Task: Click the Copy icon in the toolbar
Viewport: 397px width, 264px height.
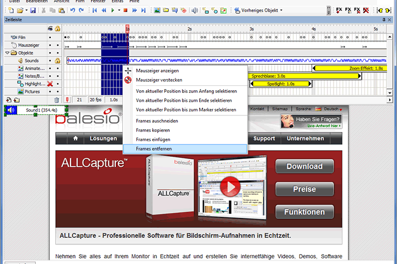Action: 52,10
